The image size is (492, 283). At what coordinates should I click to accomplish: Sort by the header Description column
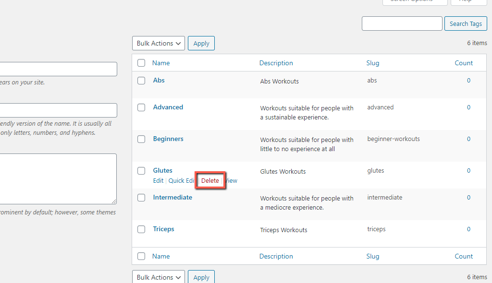(x=276, y=63)
